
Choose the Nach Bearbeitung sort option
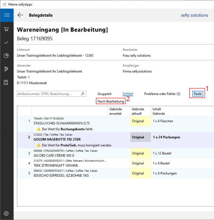111,101
